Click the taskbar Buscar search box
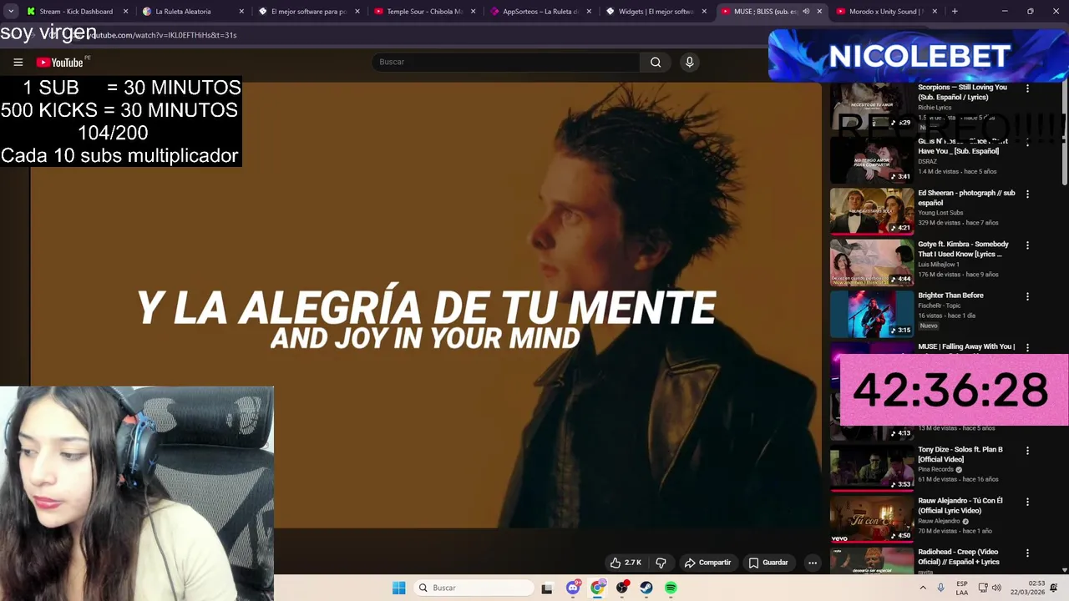1069x601 pixels. click(x=474, y=588)
